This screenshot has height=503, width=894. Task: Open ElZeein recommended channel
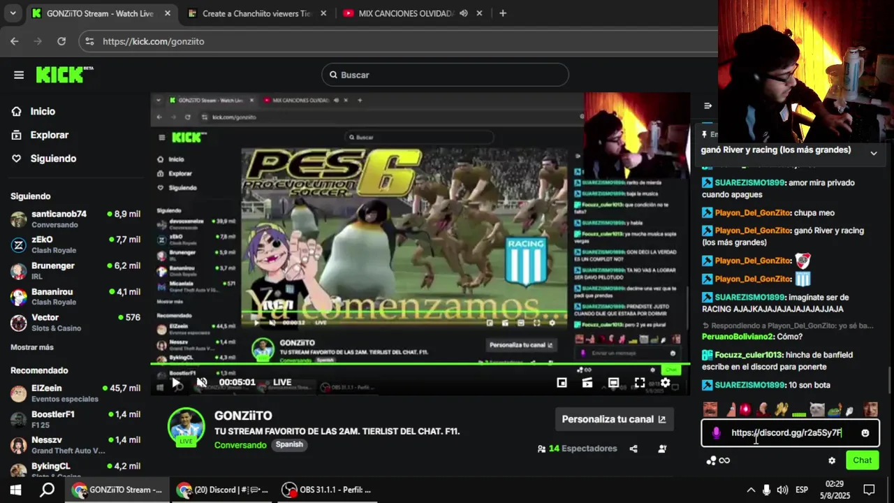75,393
